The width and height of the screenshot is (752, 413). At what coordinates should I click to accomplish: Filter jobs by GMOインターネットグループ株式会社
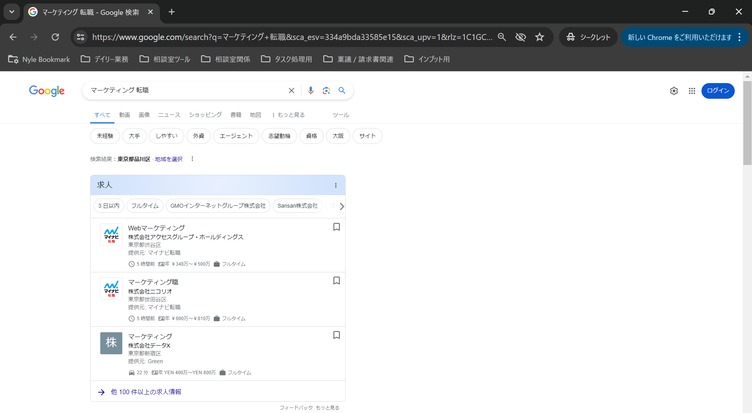[x=218, y=206]
